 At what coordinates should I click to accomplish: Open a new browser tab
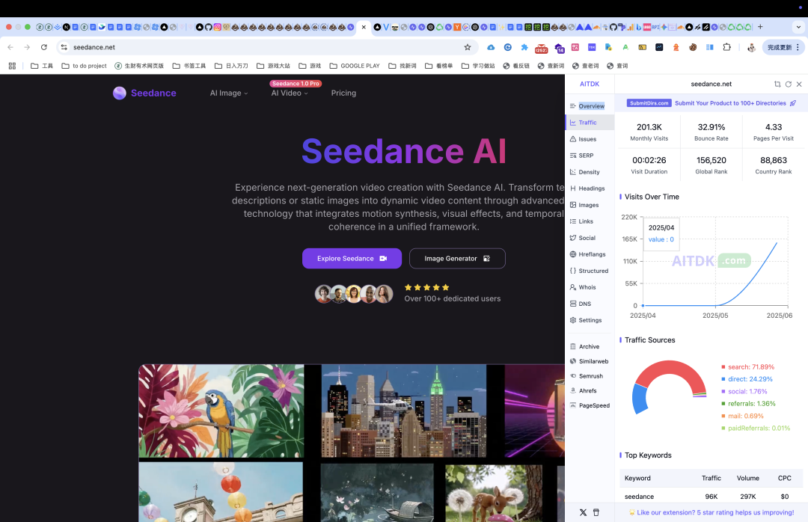point(760,27)
